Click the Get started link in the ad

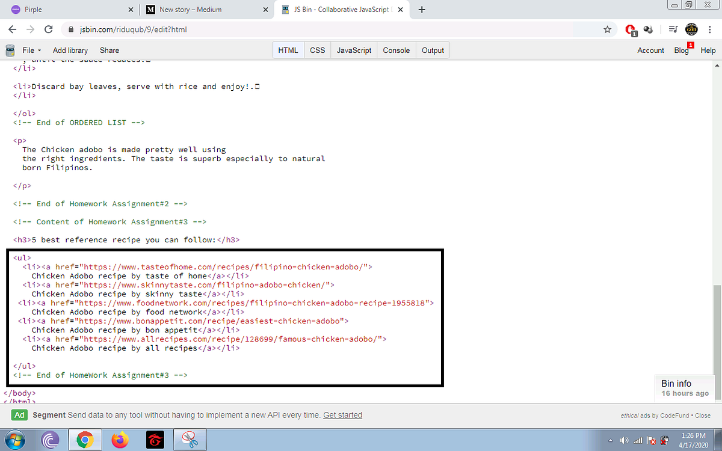pos(342,414)
